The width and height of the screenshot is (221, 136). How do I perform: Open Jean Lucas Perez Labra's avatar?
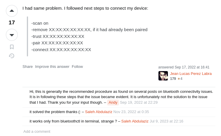pos(163,76)
